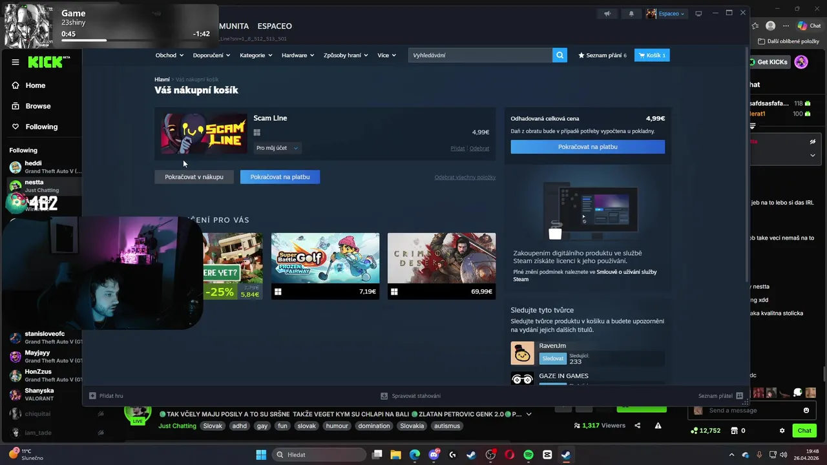
Task: Click the Steam store search magnifier icon
Action: (560, 55)
